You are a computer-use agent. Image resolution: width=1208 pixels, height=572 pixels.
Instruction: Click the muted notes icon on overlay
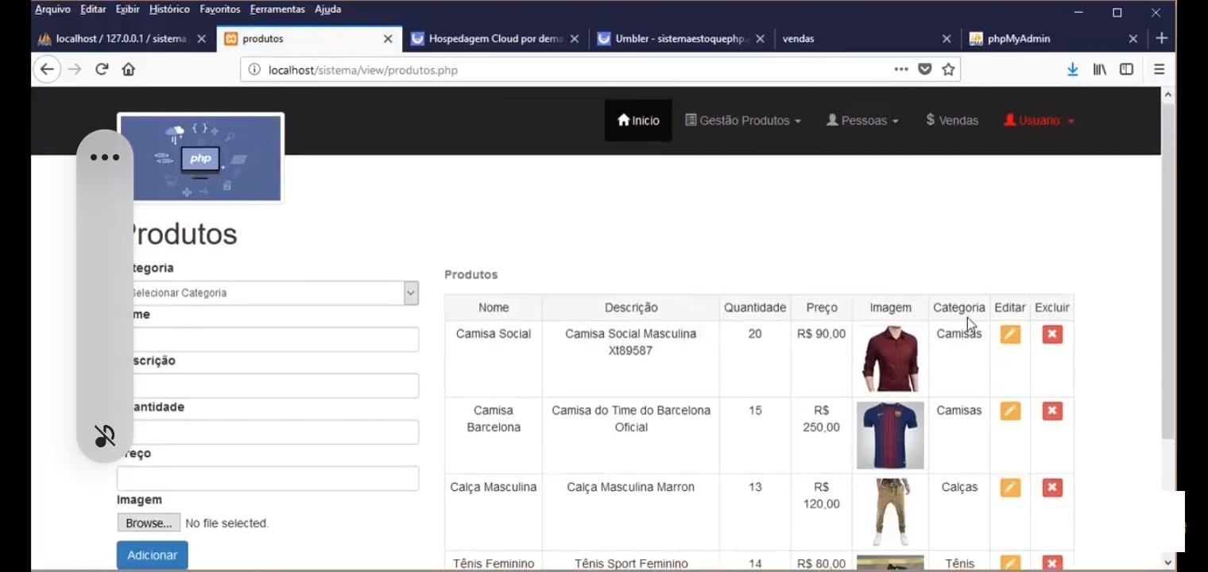pos(105,435)
